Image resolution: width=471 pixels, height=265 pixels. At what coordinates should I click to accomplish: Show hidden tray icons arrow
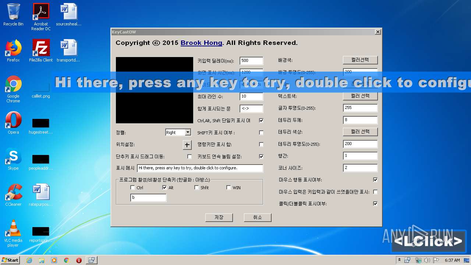(400, 260)
